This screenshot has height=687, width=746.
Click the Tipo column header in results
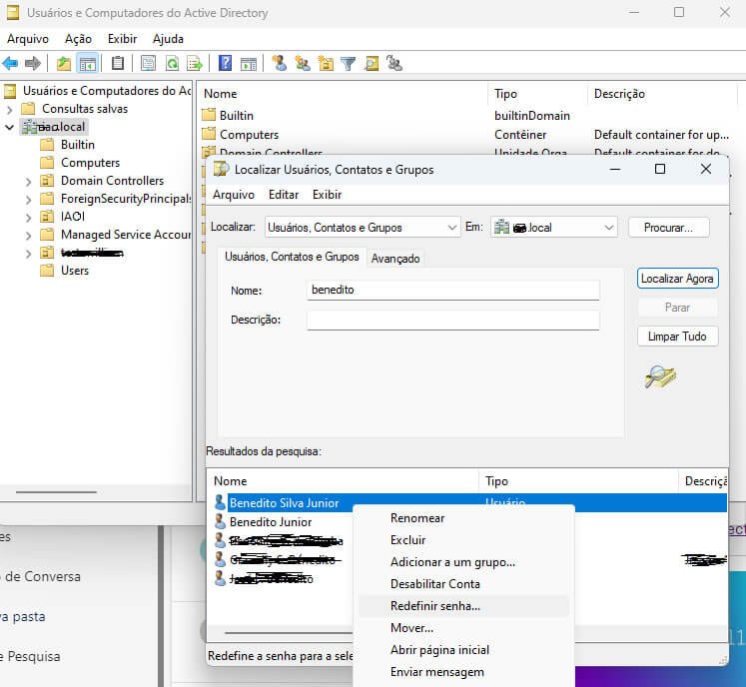(577, 481)
